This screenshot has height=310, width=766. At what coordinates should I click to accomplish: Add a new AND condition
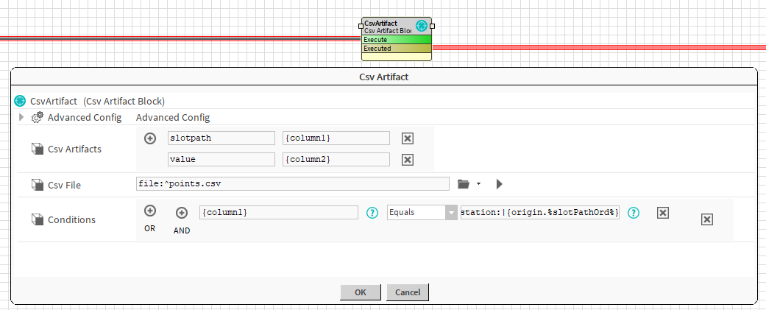(x=182, y=213)
